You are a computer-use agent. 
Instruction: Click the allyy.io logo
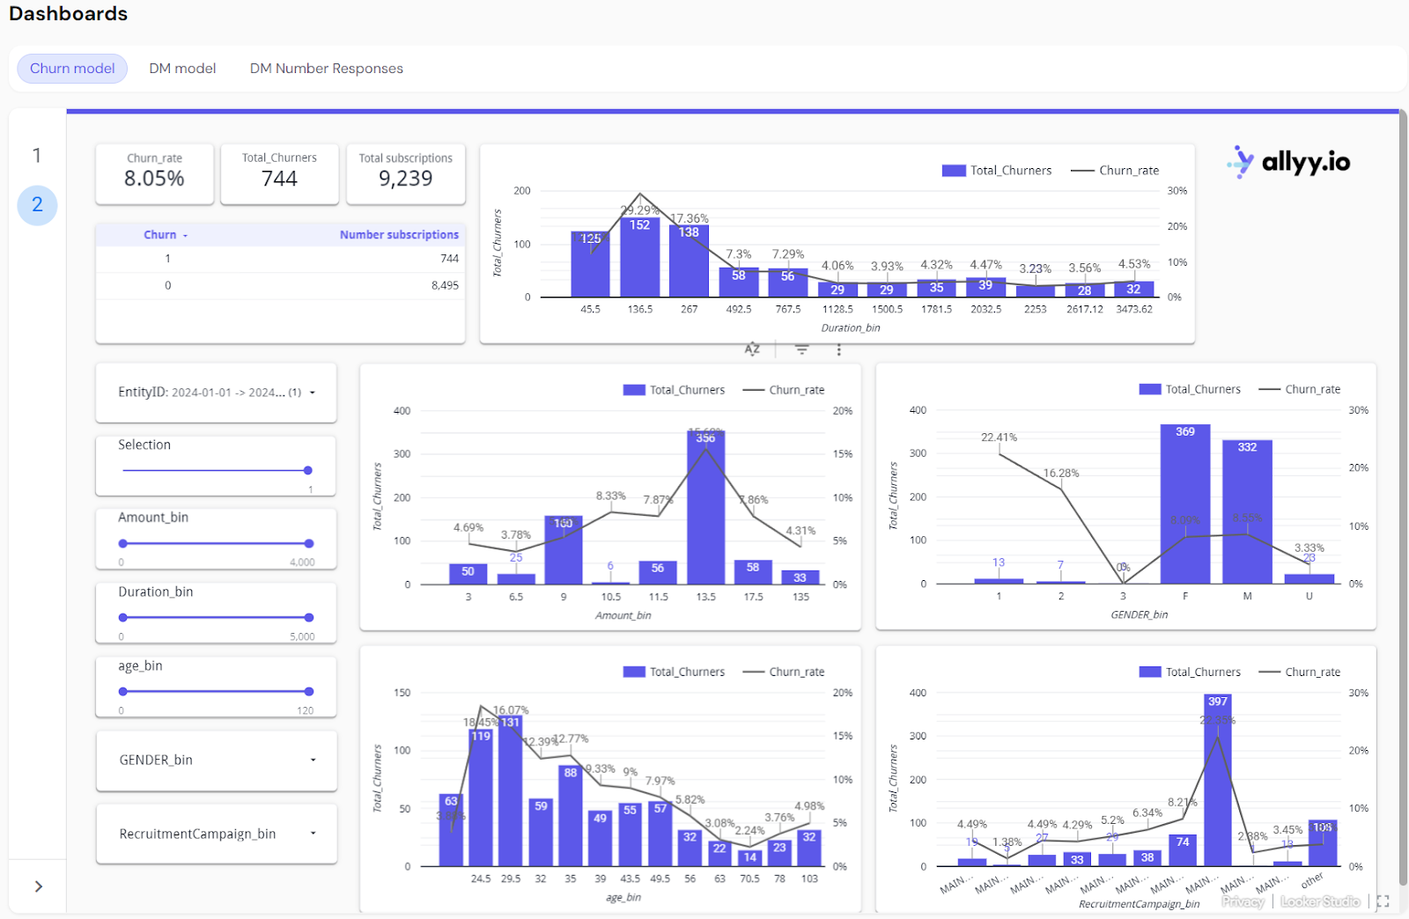pyautogui.click(x=1288, y=162)
